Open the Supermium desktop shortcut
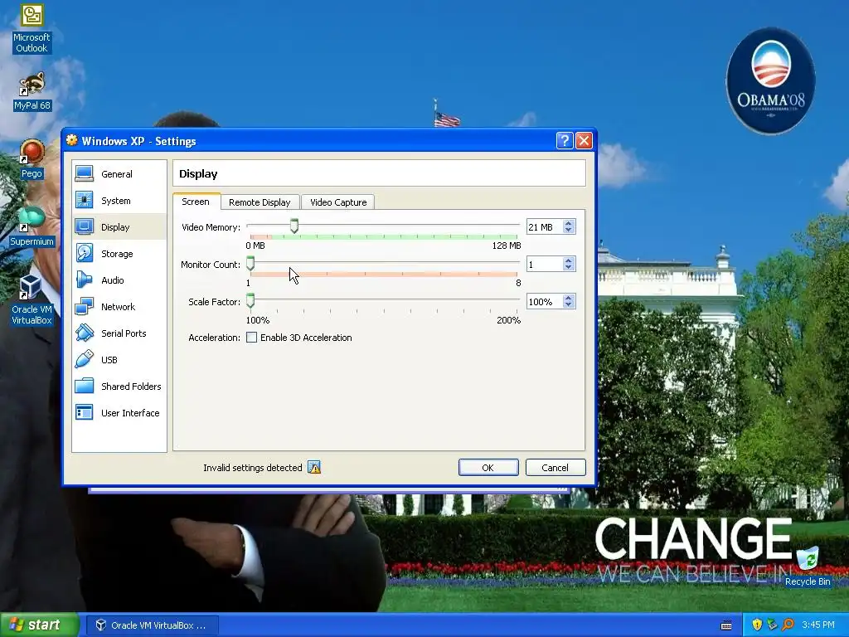The width and height of the screenshot is (849, 637). [x=32, y=219]
